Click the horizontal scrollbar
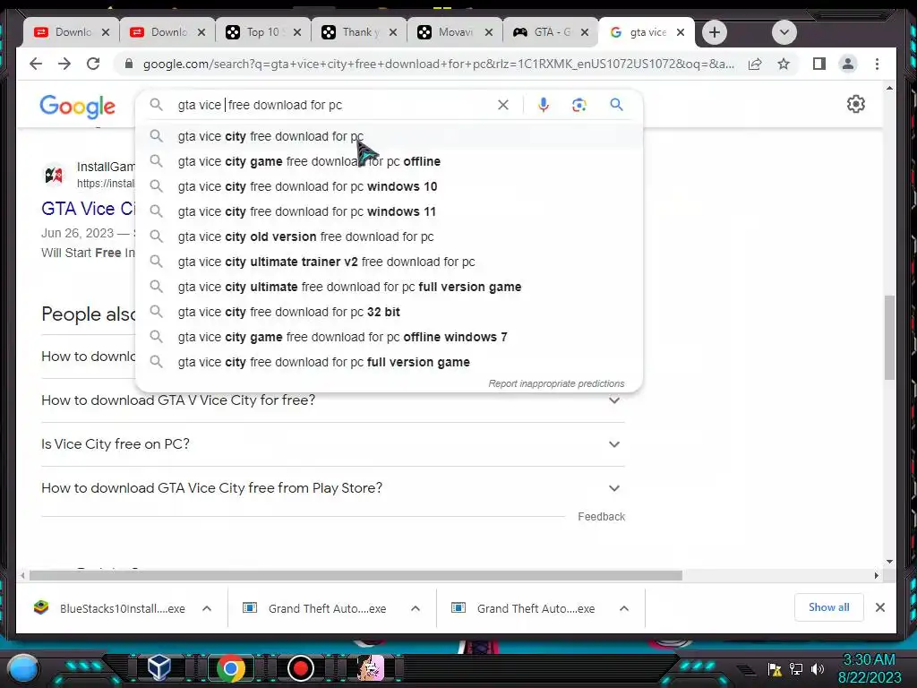This screenshot has width=917, height=688. click(x=356, y=576)
